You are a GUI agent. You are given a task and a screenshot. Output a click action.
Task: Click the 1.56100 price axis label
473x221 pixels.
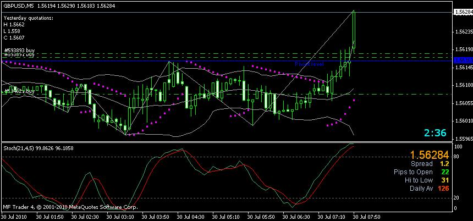[x=463, y=85]
